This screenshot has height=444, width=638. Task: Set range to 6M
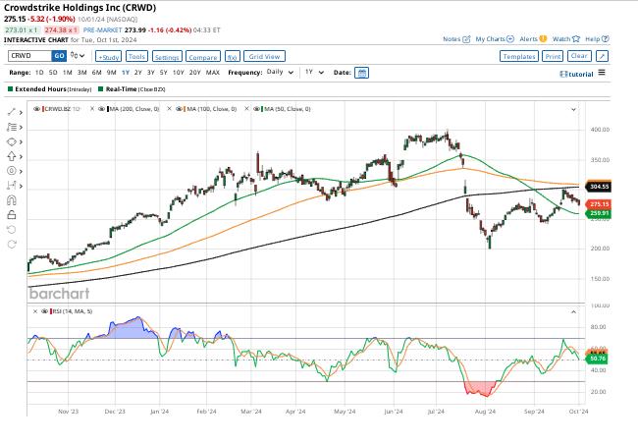point(96,73)
